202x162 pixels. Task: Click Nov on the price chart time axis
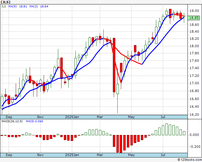click(40, 117)
